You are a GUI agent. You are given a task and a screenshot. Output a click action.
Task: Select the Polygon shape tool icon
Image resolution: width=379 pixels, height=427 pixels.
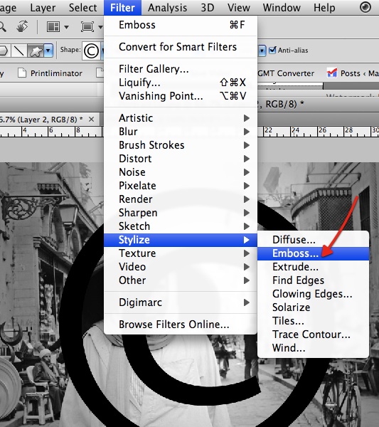point(4,51)
